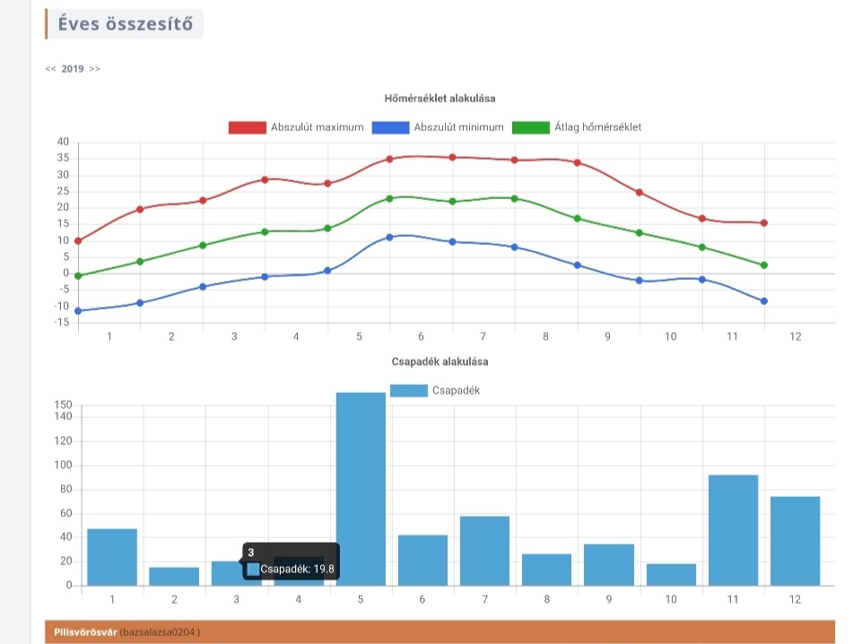Click the next year >> arrows
The image size is (853, 644).
[95, 69]
